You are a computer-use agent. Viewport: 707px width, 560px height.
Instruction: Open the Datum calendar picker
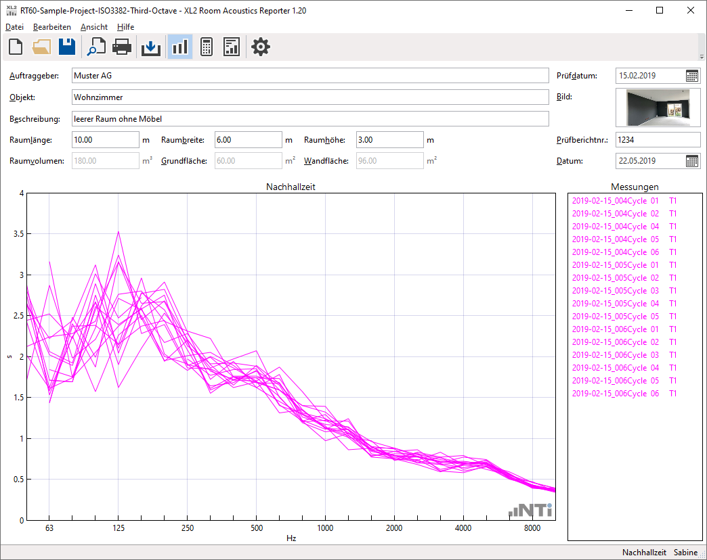tap(692, 160)
